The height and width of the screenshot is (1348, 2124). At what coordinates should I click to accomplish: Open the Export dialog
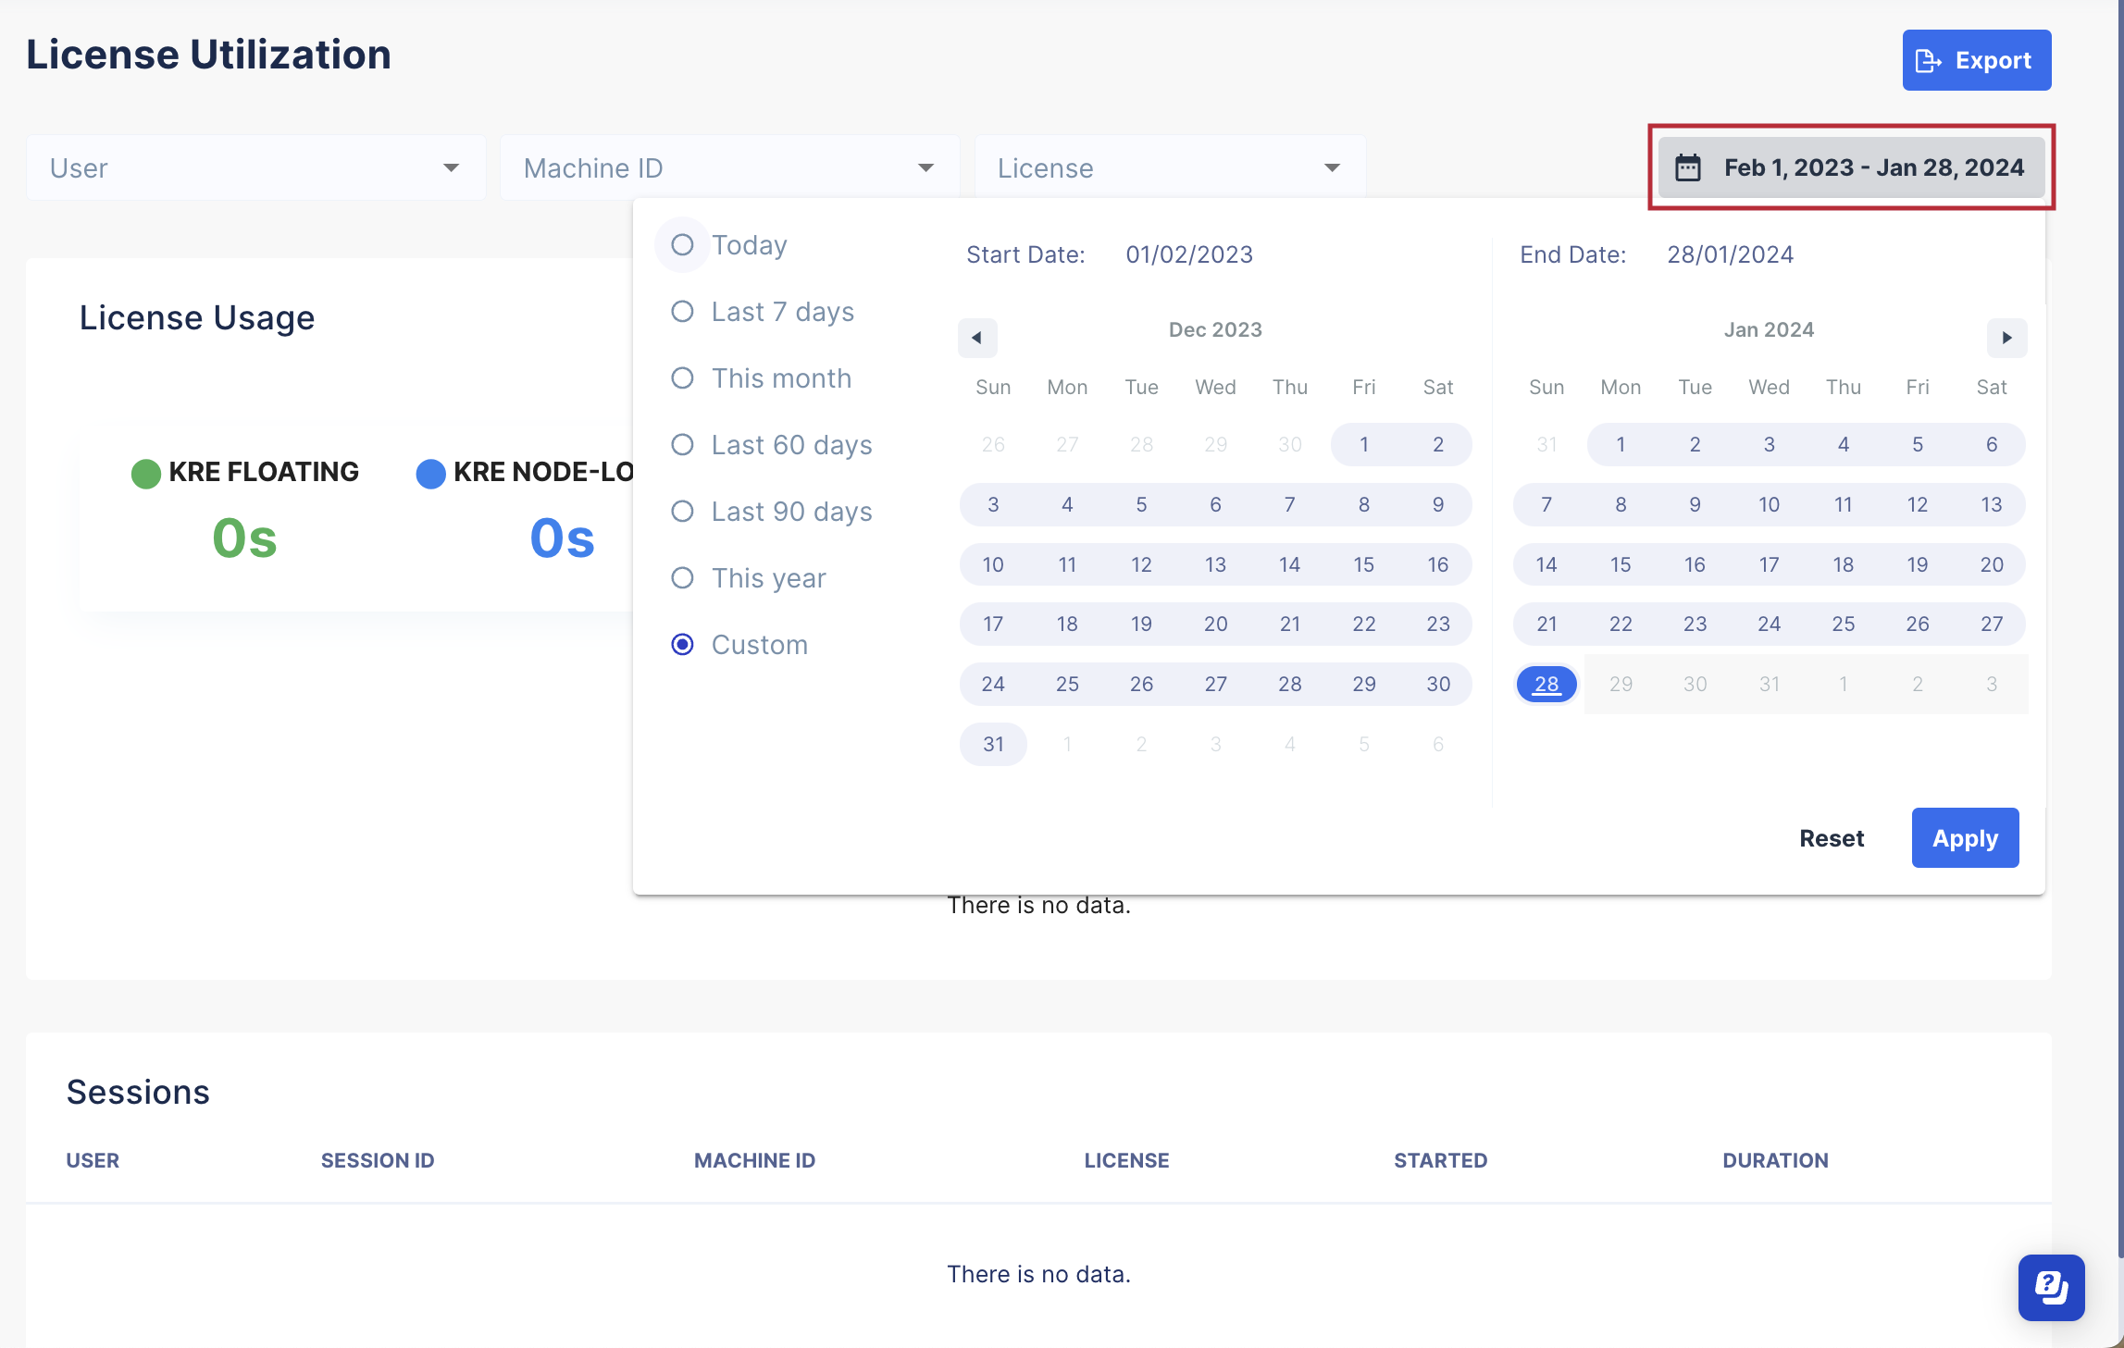1975,59
